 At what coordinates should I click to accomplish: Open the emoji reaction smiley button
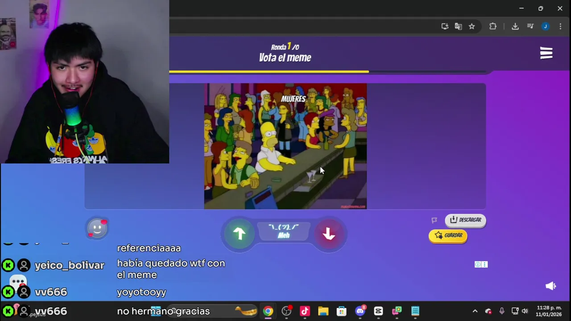[97, 228]
